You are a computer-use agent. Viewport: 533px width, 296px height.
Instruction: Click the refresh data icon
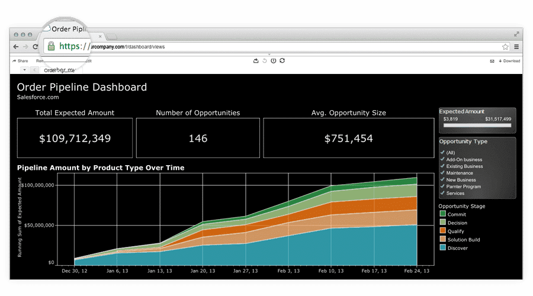pos(282,60)
